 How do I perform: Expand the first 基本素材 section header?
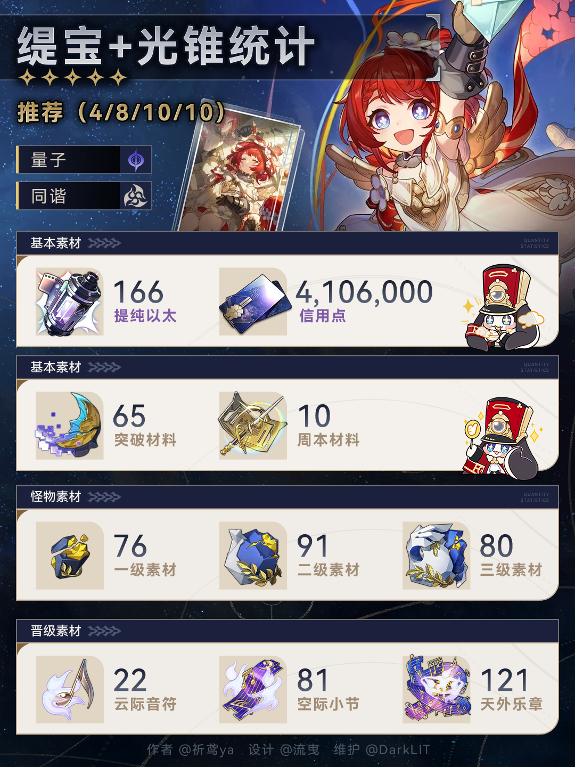tap(287, 243)
